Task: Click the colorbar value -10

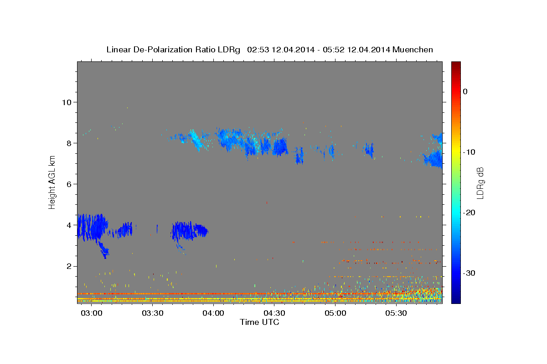Action: [470, 152]
